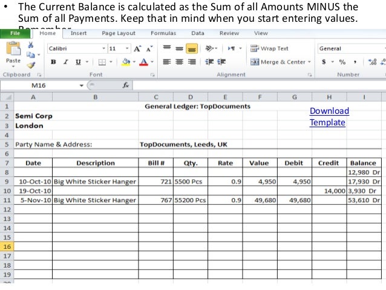Viewport: 386px width, 290px height.
Task: Switch to the View tab
Action: pos(261,33)
